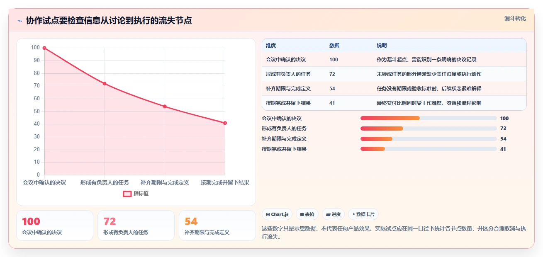Toggle the 指标值 legend swatch
Viewport: 543px width, 257px height.
coord(127,194)
